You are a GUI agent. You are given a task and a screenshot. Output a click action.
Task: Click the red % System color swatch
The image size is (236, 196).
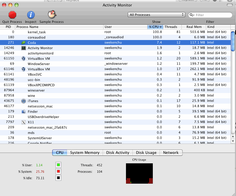point(58,171)
